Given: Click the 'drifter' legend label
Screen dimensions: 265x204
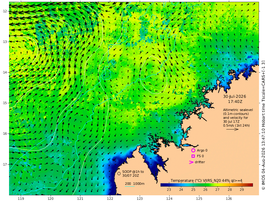Looking at the screenshot, I should (200, 162).
